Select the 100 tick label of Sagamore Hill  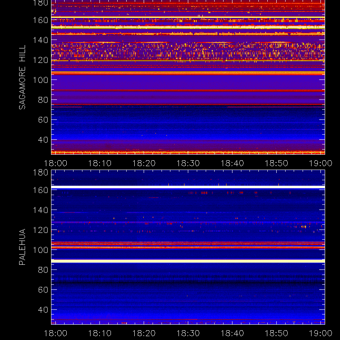40,80
